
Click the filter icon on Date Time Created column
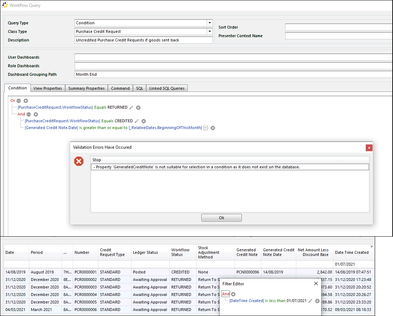[x=372, y=247]
